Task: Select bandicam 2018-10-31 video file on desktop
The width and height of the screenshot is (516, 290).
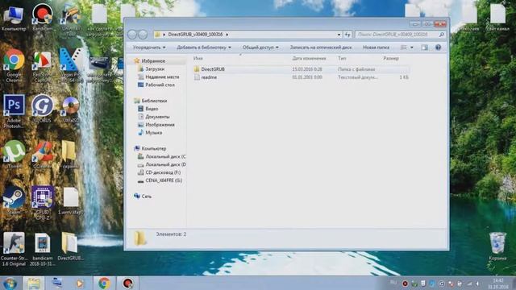Action: [43, 249]
